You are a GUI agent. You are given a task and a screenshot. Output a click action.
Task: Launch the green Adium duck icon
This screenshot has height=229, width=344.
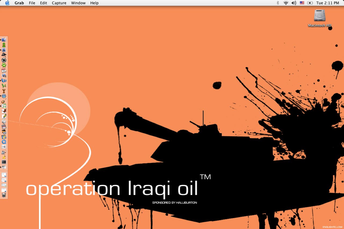point(4,45)
